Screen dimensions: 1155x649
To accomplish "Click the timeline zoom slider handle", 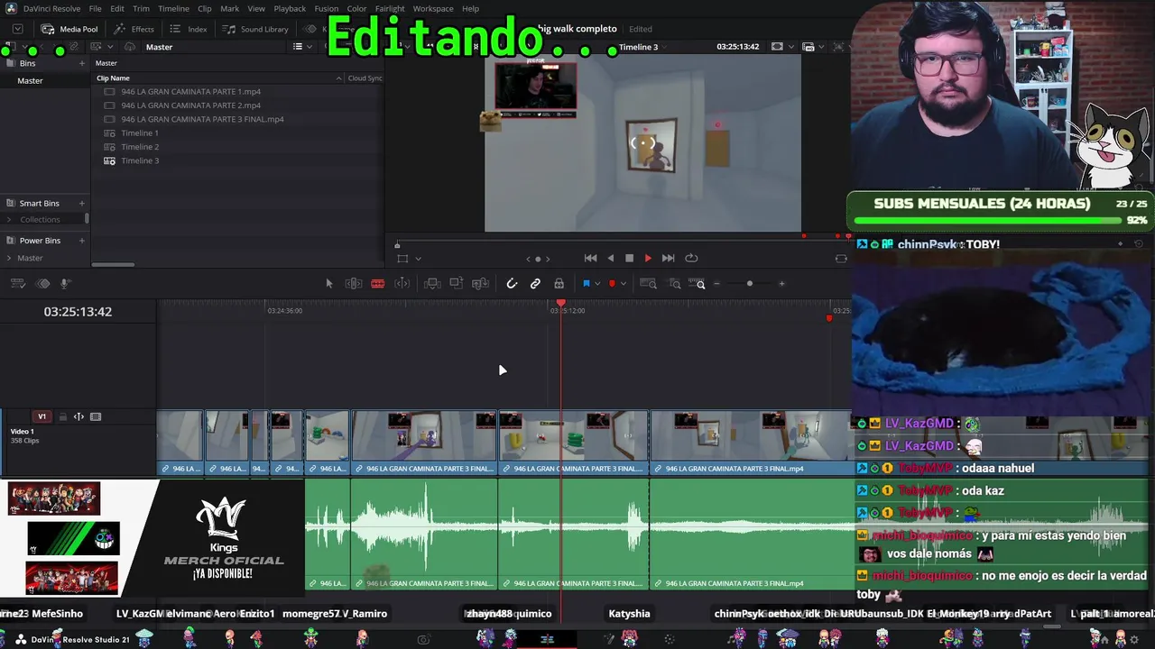I will pyautogui.click(x=749, y=284).
